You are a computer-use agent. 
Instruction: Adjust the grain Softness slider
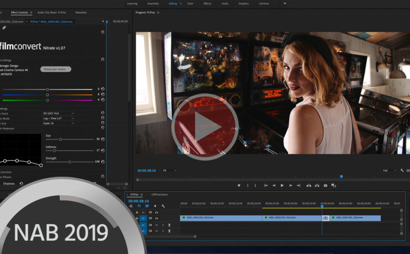(x=54, y=151)
